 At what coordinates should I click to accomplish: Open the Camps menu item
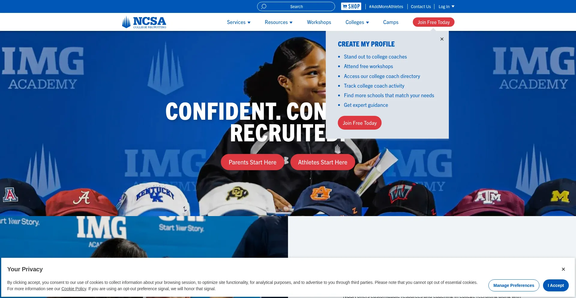(391, 22)
